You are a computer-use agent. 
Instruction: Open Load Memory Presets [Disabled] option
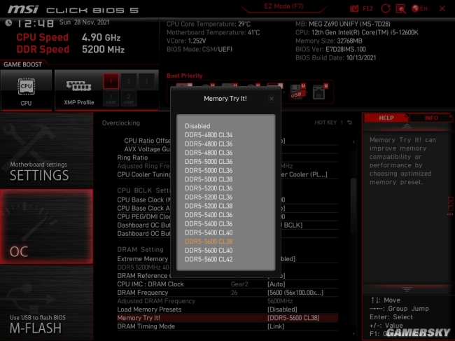click(x=227, y=309)
